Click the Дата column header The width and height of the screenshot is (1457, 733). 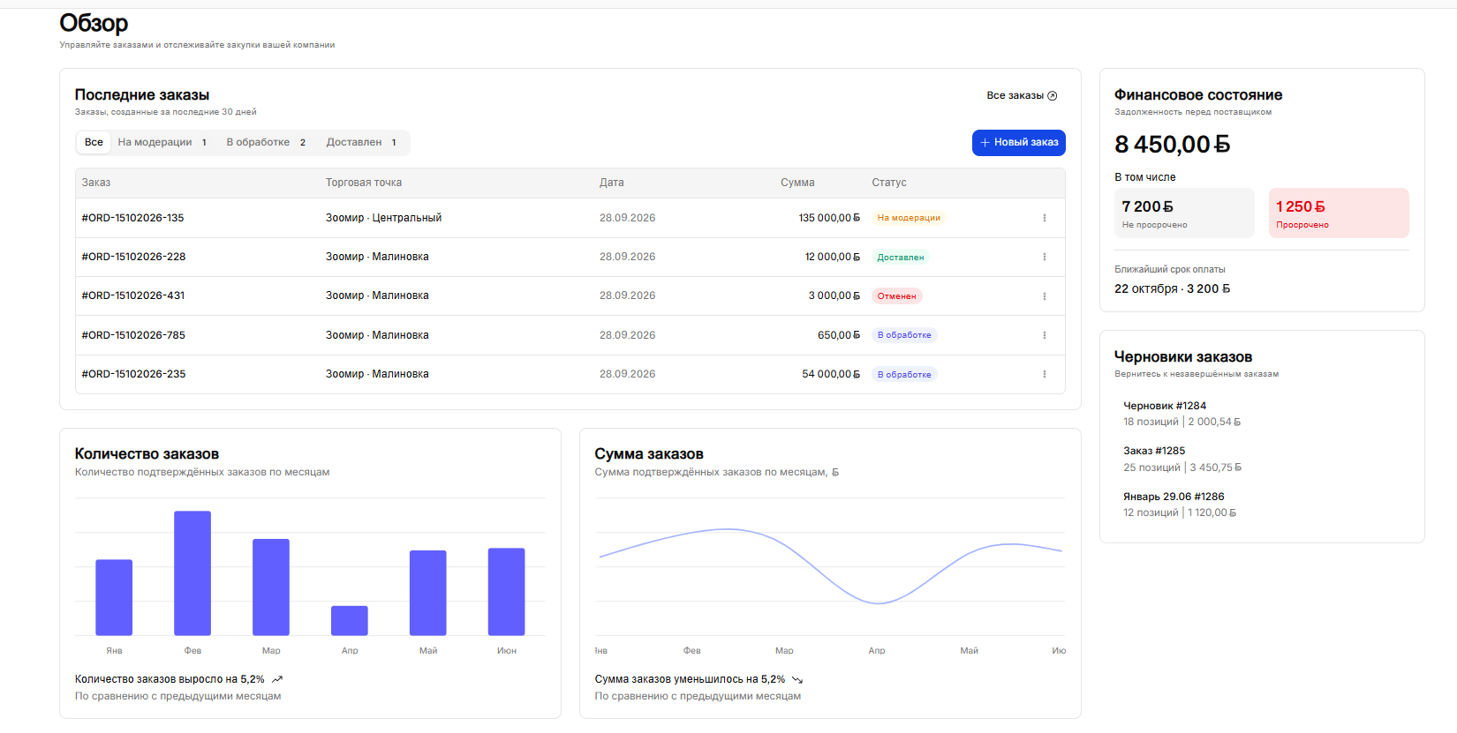612,183
